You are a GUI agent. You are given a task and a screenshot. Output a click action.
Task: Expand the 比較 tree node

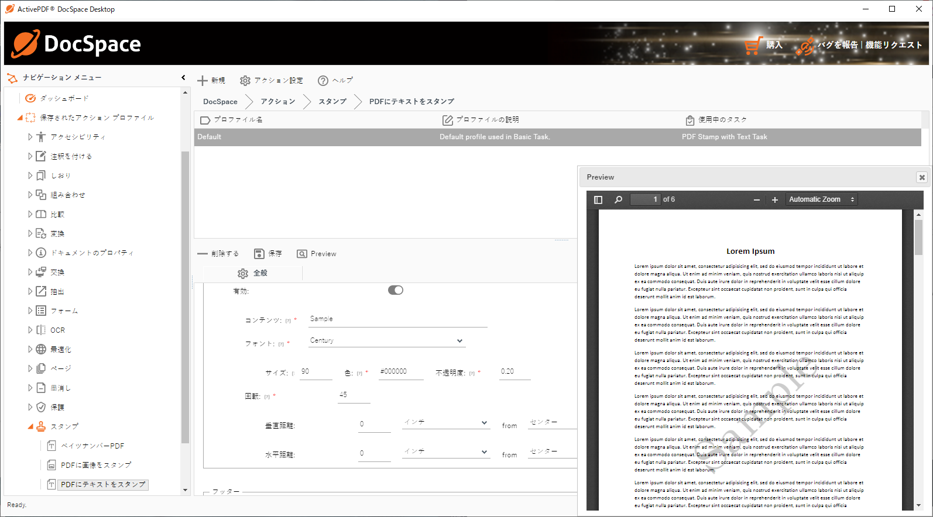tap(30, 214)
